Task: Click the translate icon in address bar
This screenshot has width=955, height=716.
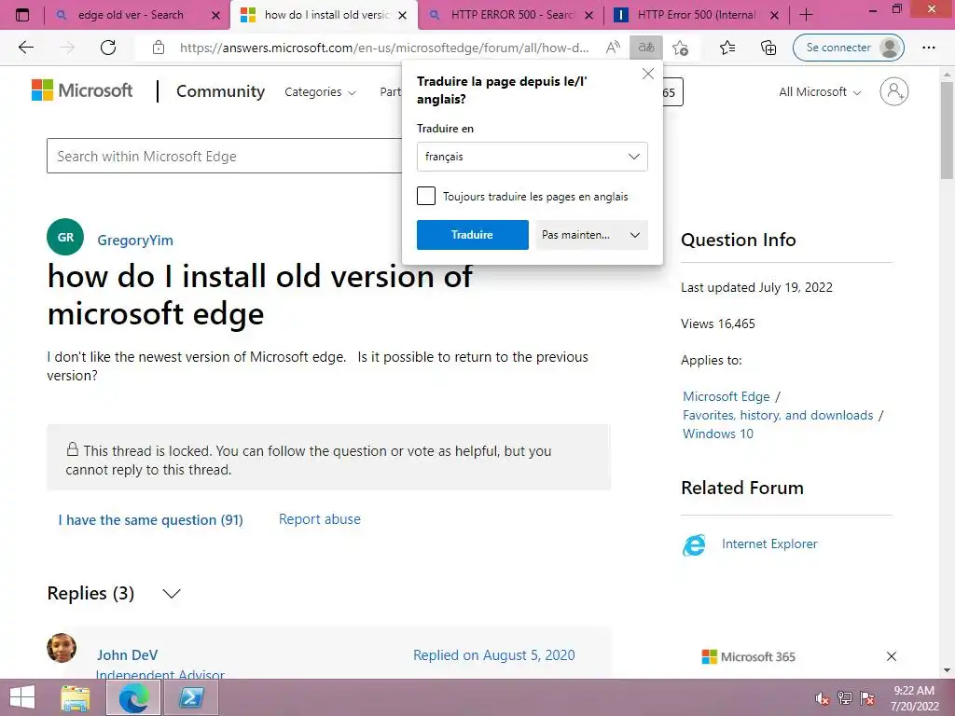Action: tap(646, 48)
